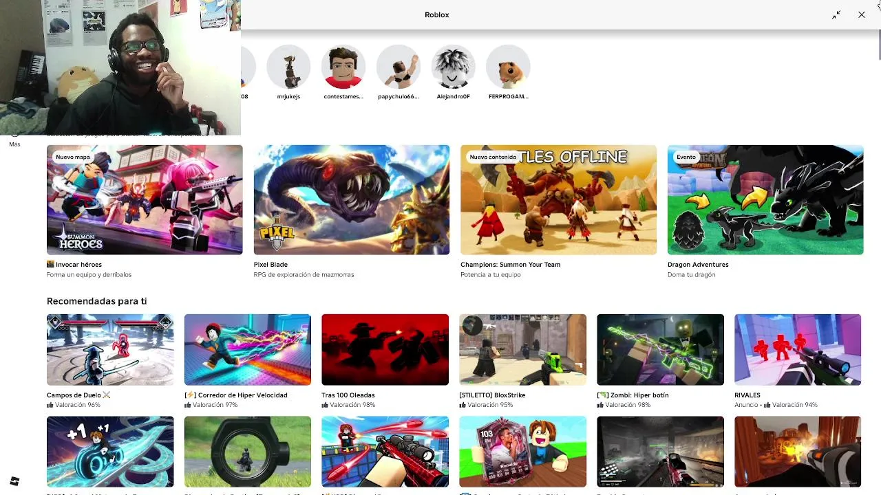
Task: Open Alejandro0F friend avatar
Action: [x=453, y=67]
